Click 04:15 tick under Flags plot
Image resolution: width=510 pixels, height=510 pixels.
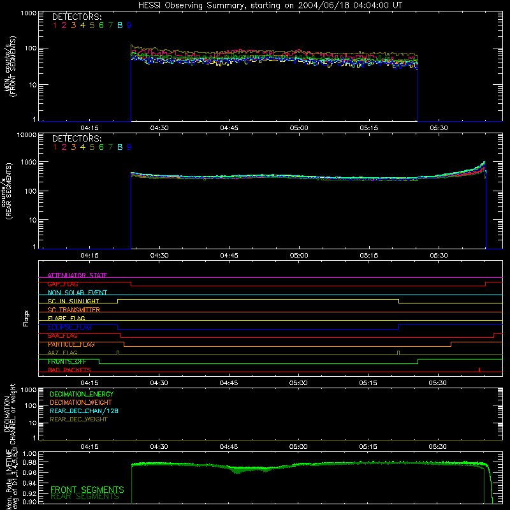coord(89,383)
